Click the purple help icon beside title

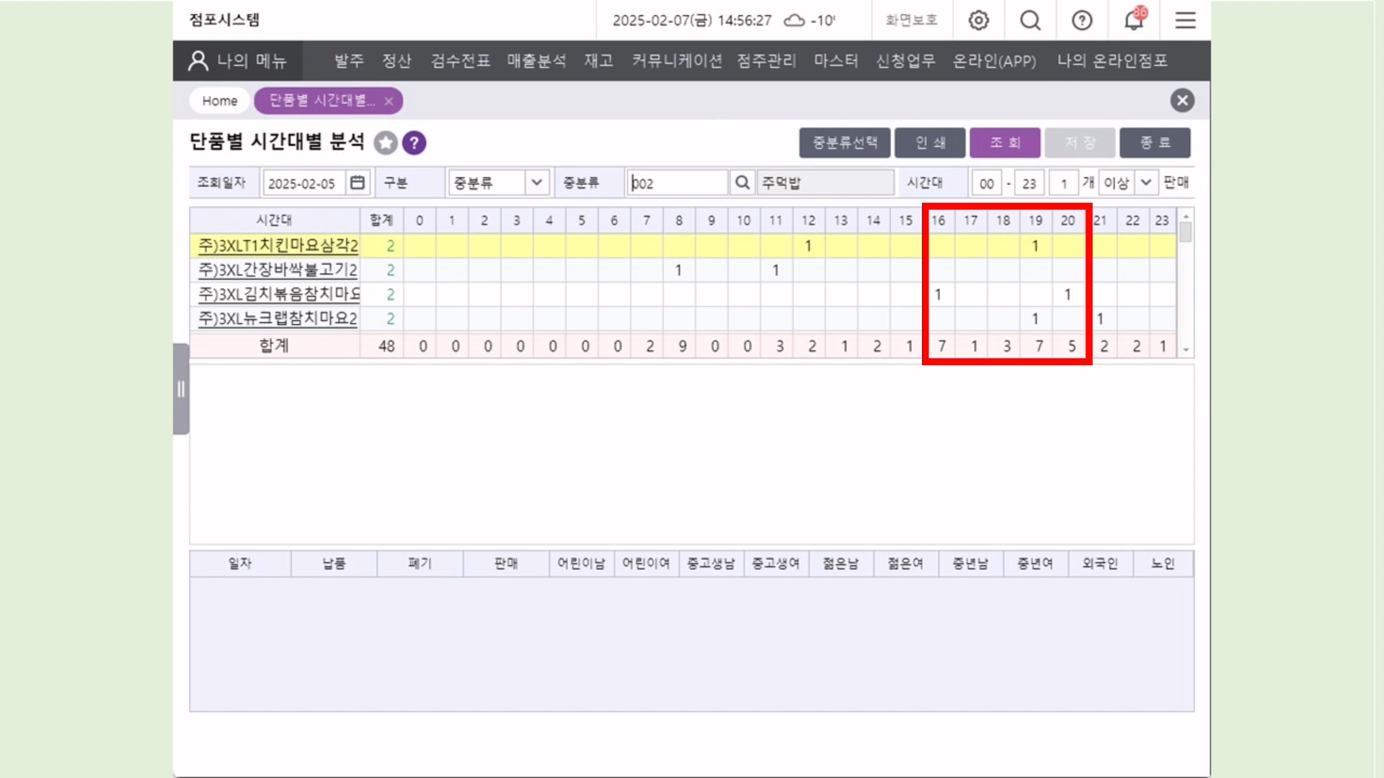[414, 143]
